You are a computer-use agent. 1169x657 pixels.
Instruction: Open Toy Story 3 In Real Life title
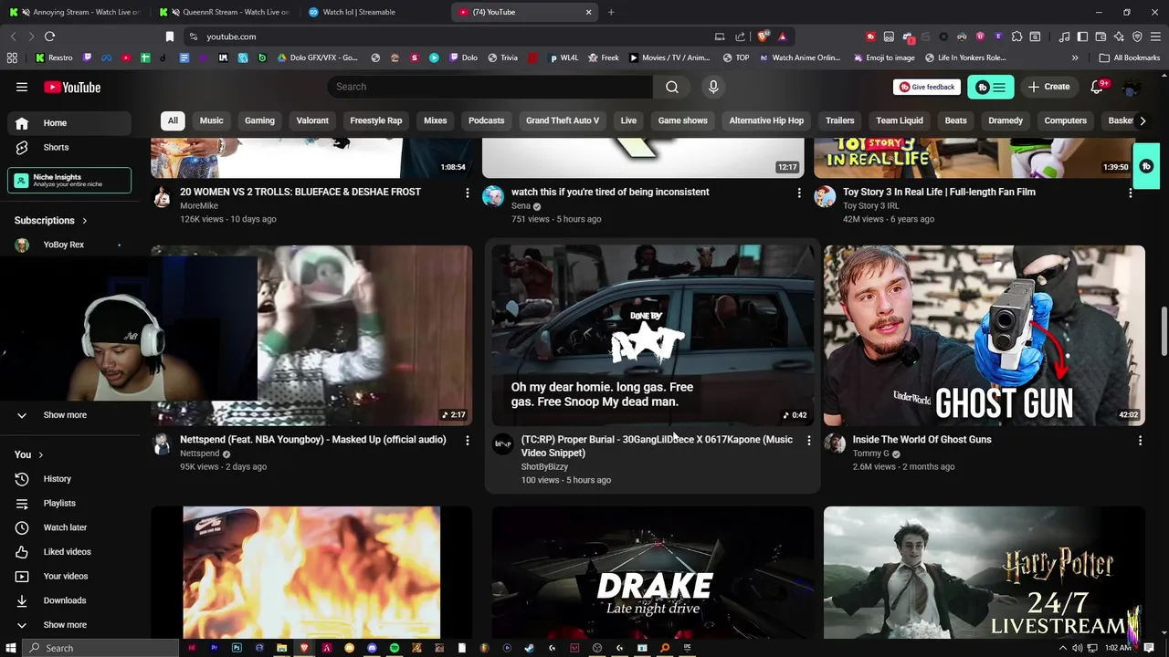pyautogui.click(x=939, y=192)
